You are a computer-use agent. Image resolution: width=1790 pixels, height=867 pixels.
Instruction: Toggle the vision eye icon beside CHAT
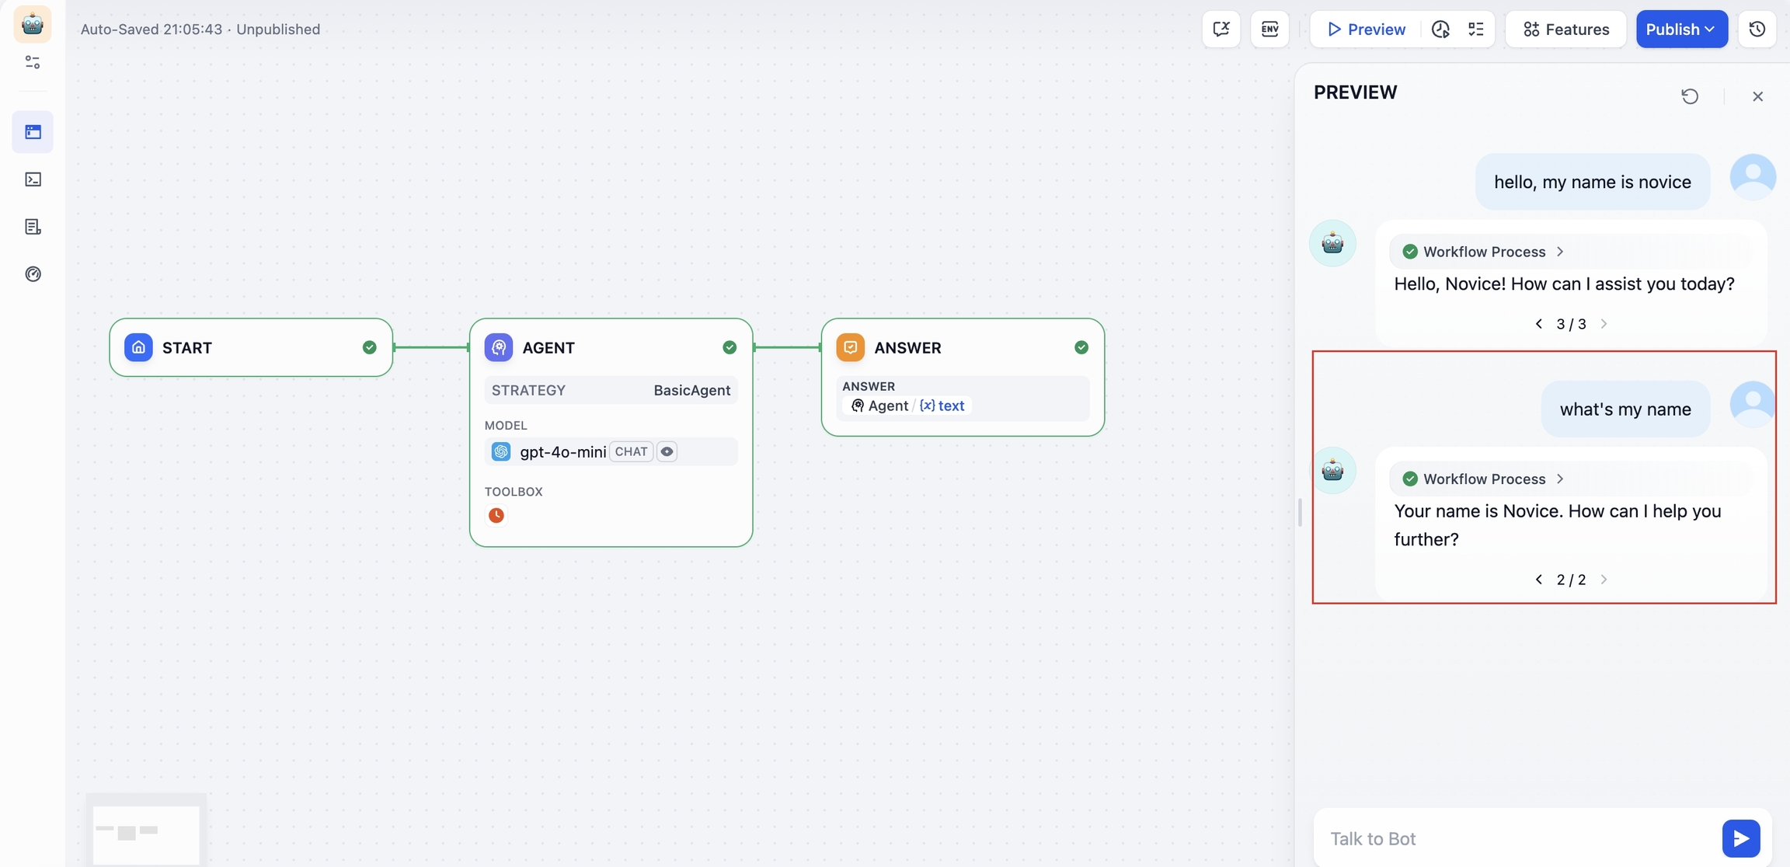(x=667, y=451)
